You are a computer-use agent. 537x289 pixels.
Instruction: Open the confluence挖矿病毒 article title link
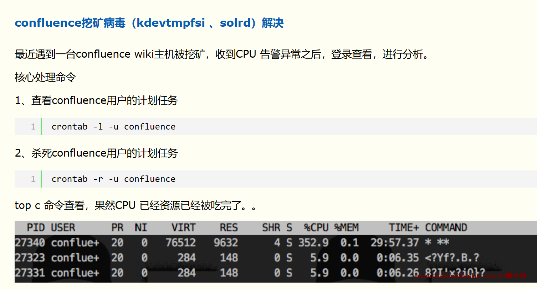[149, 23]
